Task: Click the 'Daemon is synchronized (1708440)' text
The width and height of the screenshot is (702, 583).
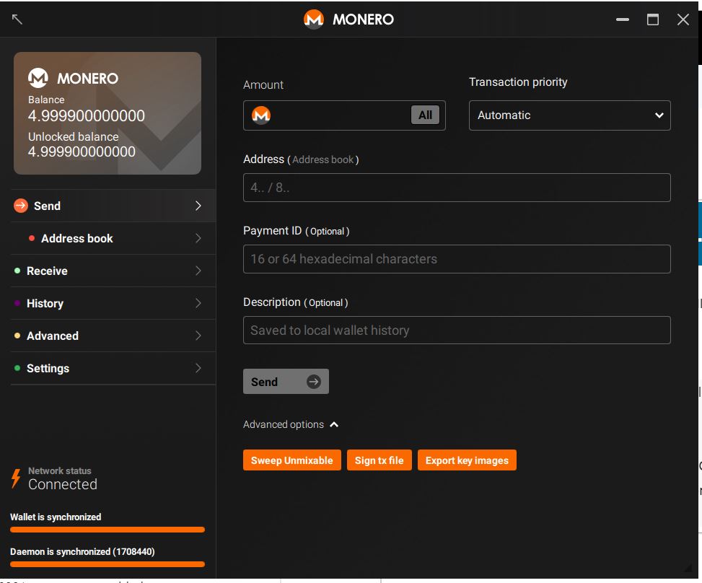Action: pyautogui.click(x=82, y=552)
